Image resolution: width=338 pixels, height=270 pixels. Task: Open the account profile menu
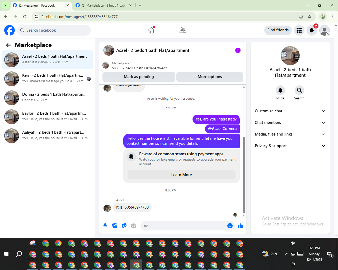(325, 30)
